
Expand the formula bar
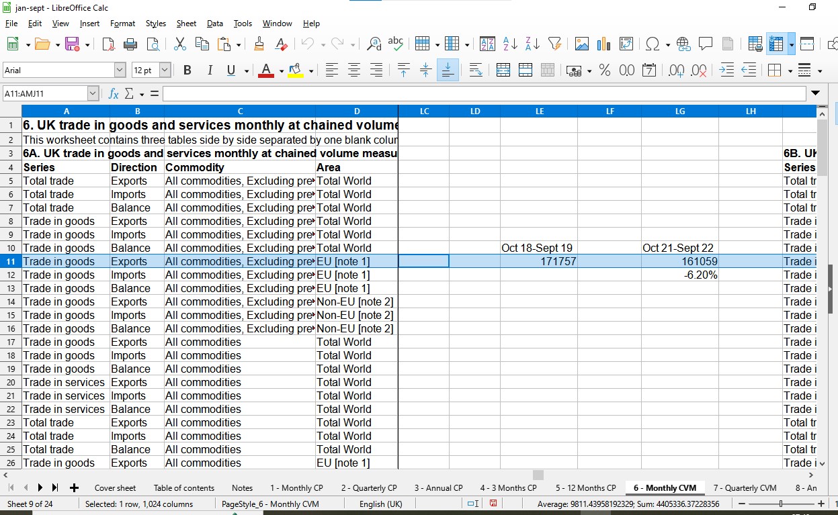tap(816, 93)
